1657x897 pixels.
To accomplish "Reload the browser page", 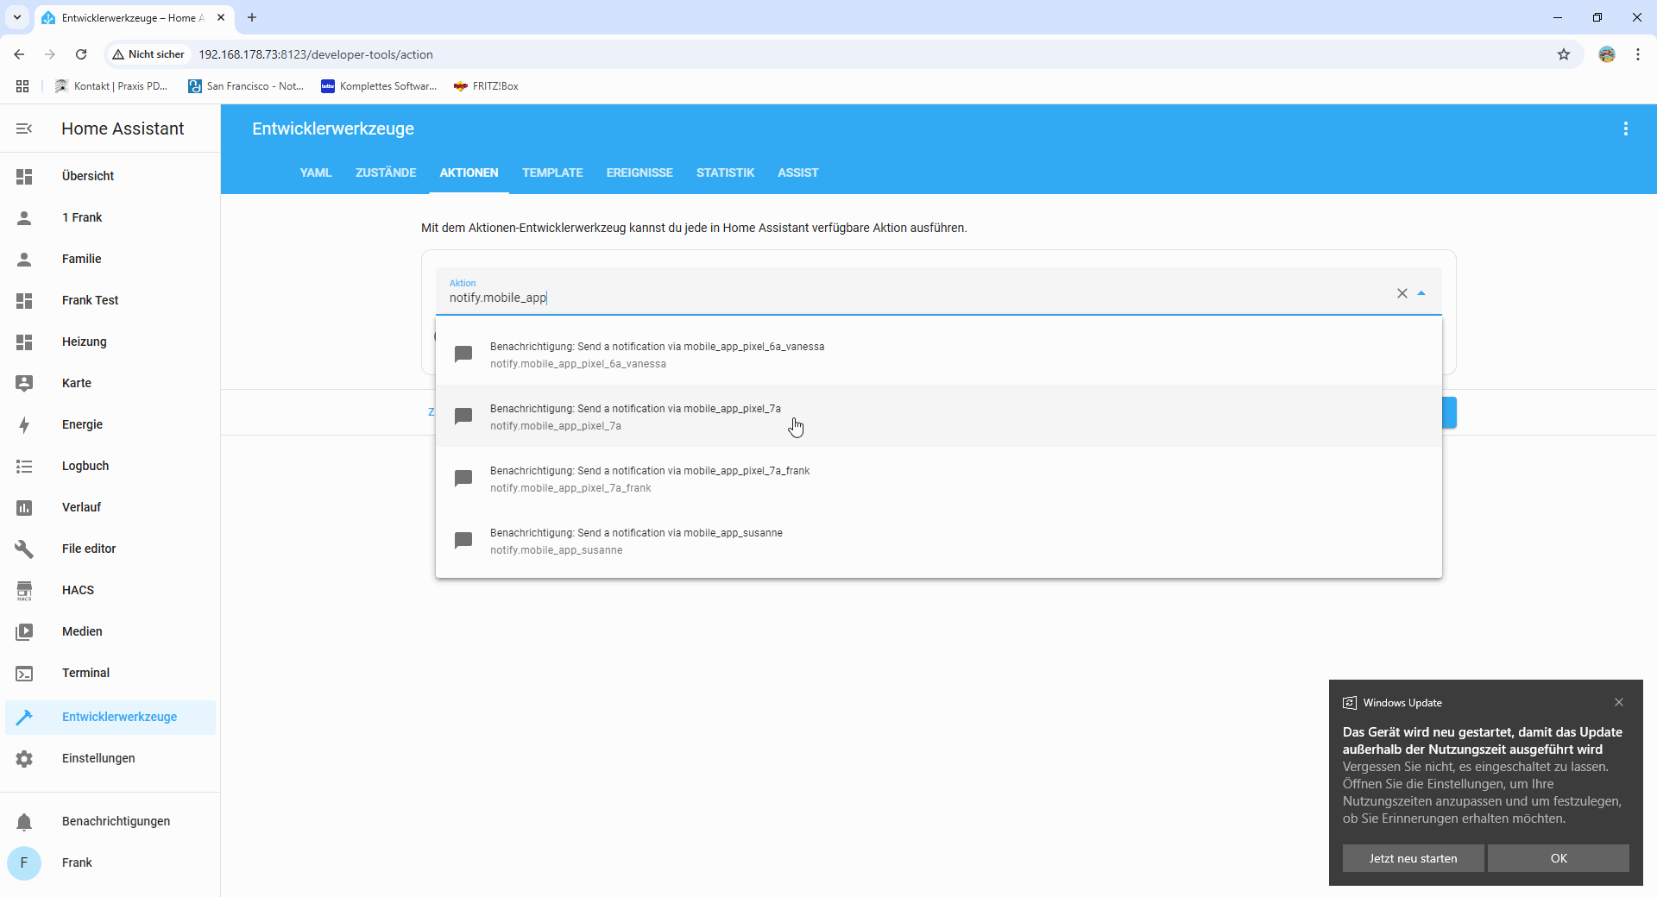I will click(81, 54).
